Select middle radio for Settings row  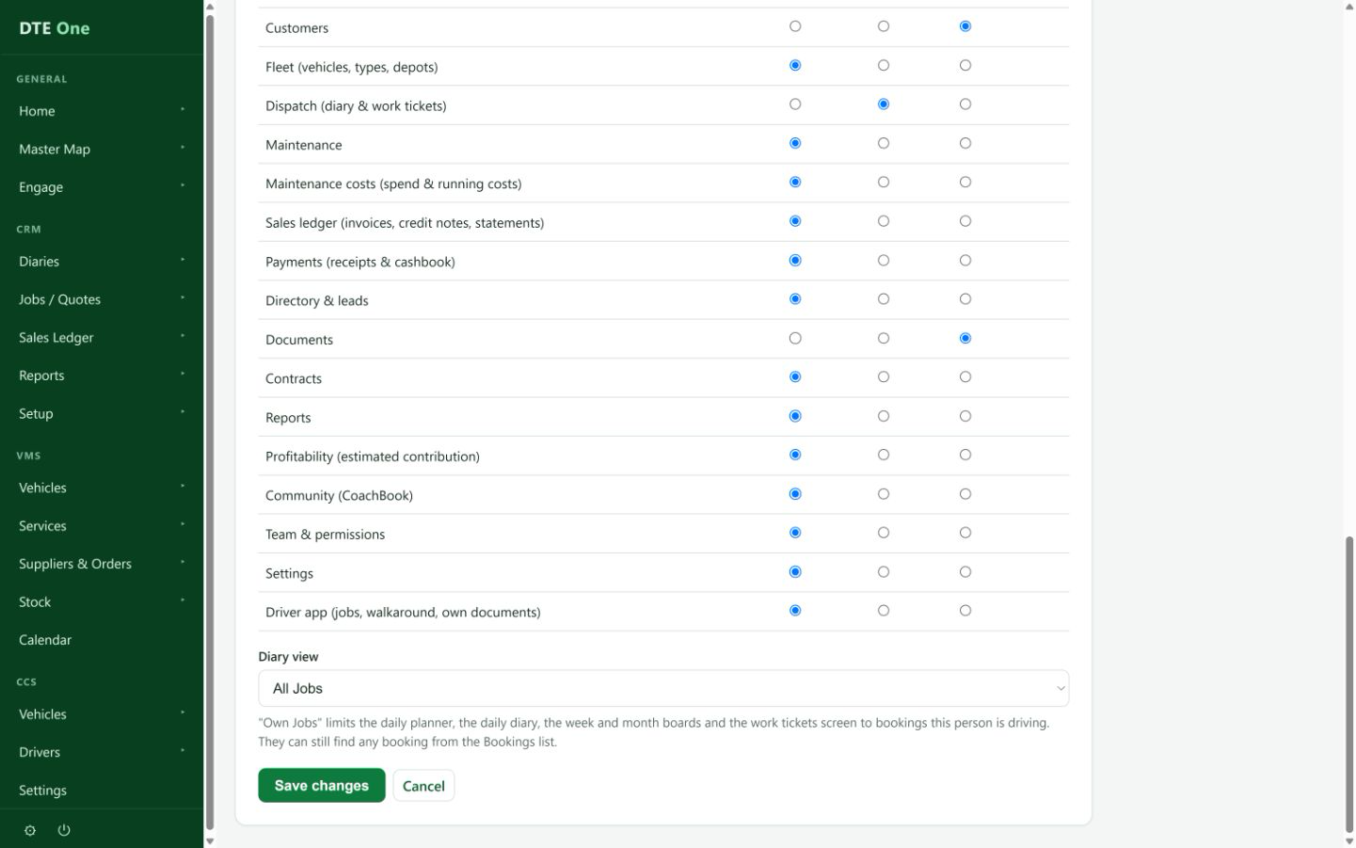pos(883,571)
